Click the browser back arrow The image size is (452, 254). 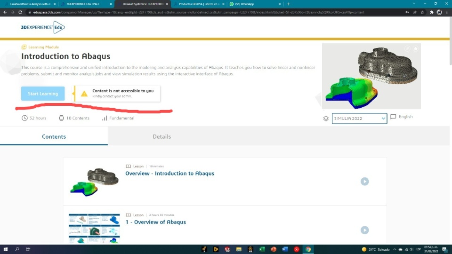tap(5, 12)
